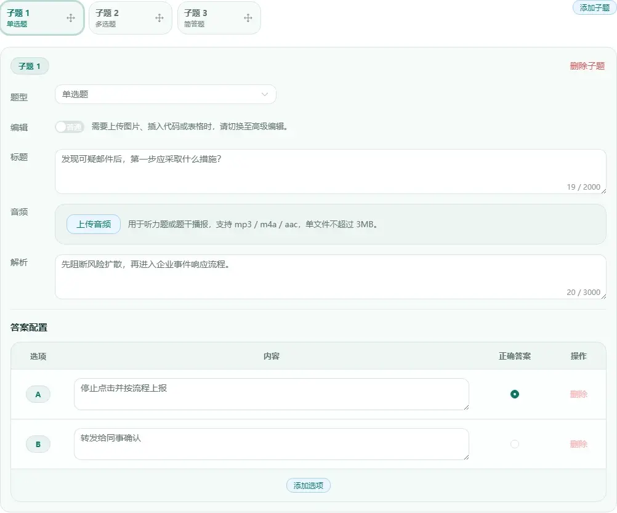
Task: Select option B as the correct answer
Action: point(514,444)
